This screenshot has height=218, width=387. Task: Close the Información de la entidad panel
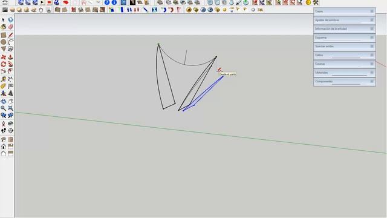pos(372,28)
